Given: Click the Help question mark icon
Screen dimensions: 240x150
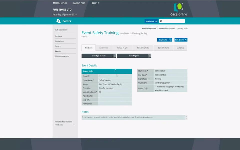Looking at the screenshot, I should (x=92, y=3).
